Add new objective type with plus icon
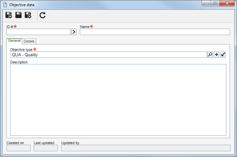237x157 pixels. point(217,55)
